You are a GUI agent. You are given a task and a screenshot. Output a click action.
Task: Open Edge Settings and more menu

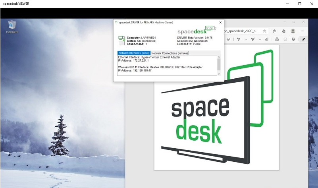[x=303, y=31]
